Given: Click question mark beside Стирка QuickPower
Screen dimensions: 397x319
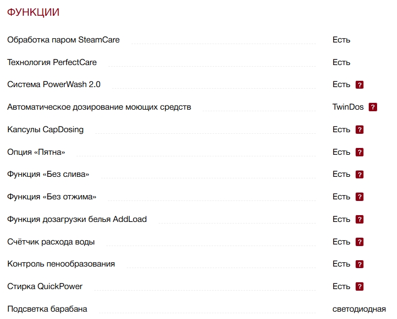Looking at the screenshot, I should (359, 286).
